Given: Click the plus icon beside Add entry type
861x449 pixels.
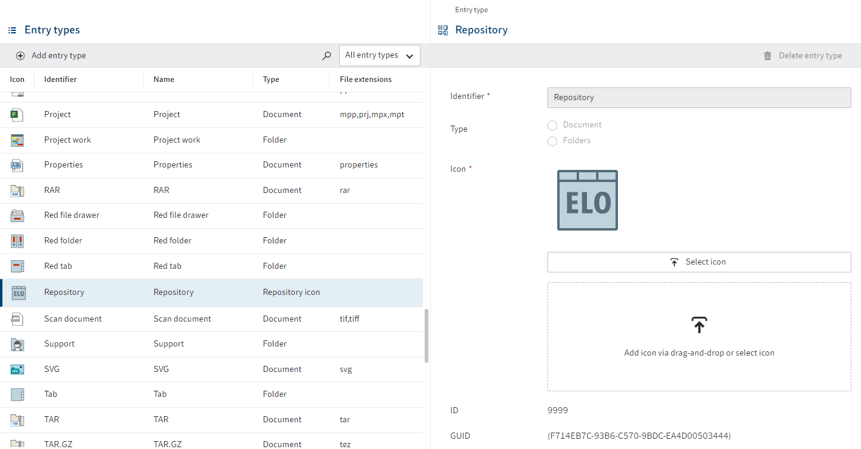Looking at the screenshot, I should (20, 55).
